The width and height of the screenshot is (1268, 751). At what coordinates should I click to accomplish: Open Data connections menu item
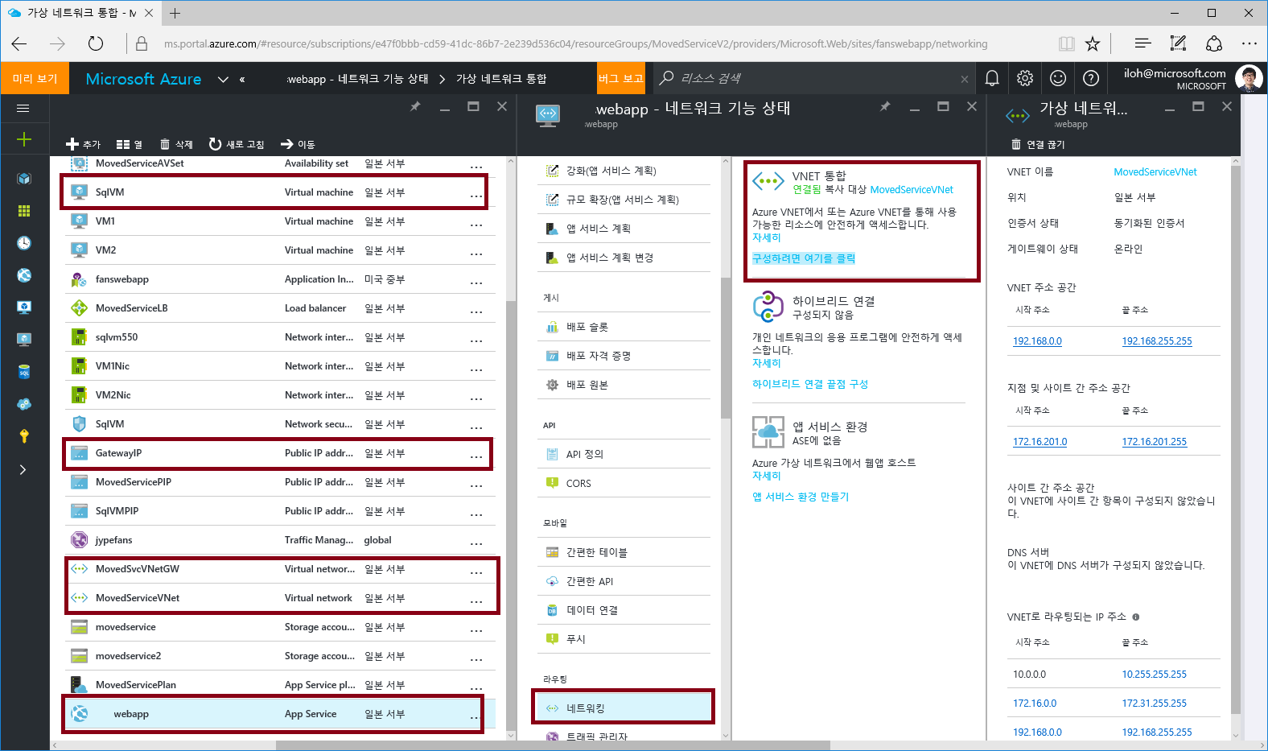click(x=624, y=610)
